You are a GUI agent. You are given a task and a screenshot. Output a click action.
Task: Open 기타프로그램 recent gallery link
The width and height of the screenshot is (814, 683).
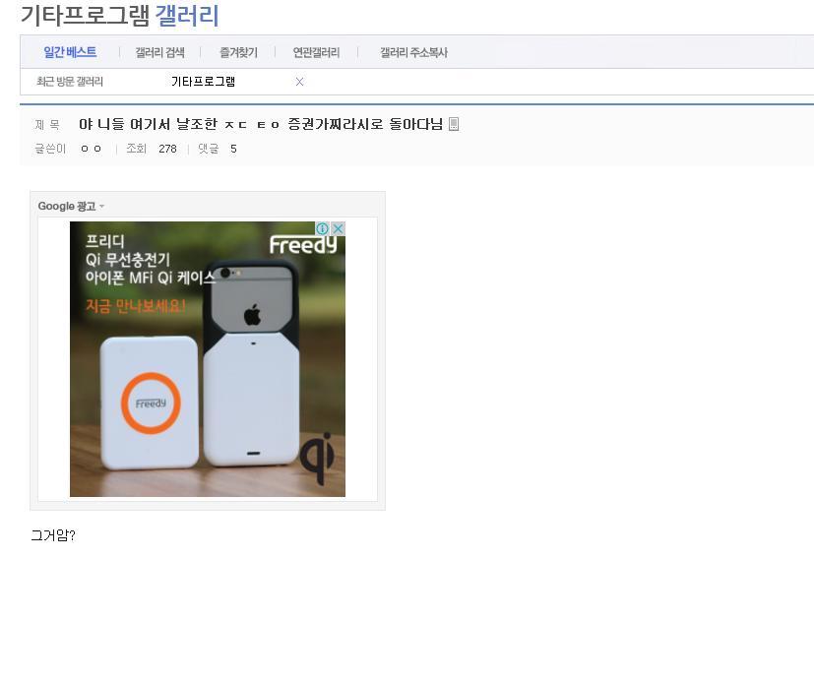[203, 82]
